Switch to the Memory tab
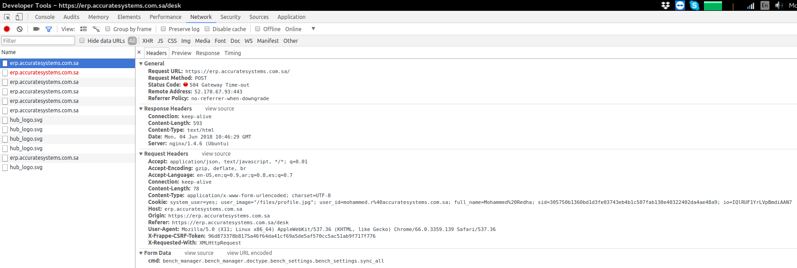The width and height of the screenshot is (797, 268). click(98, 17)
